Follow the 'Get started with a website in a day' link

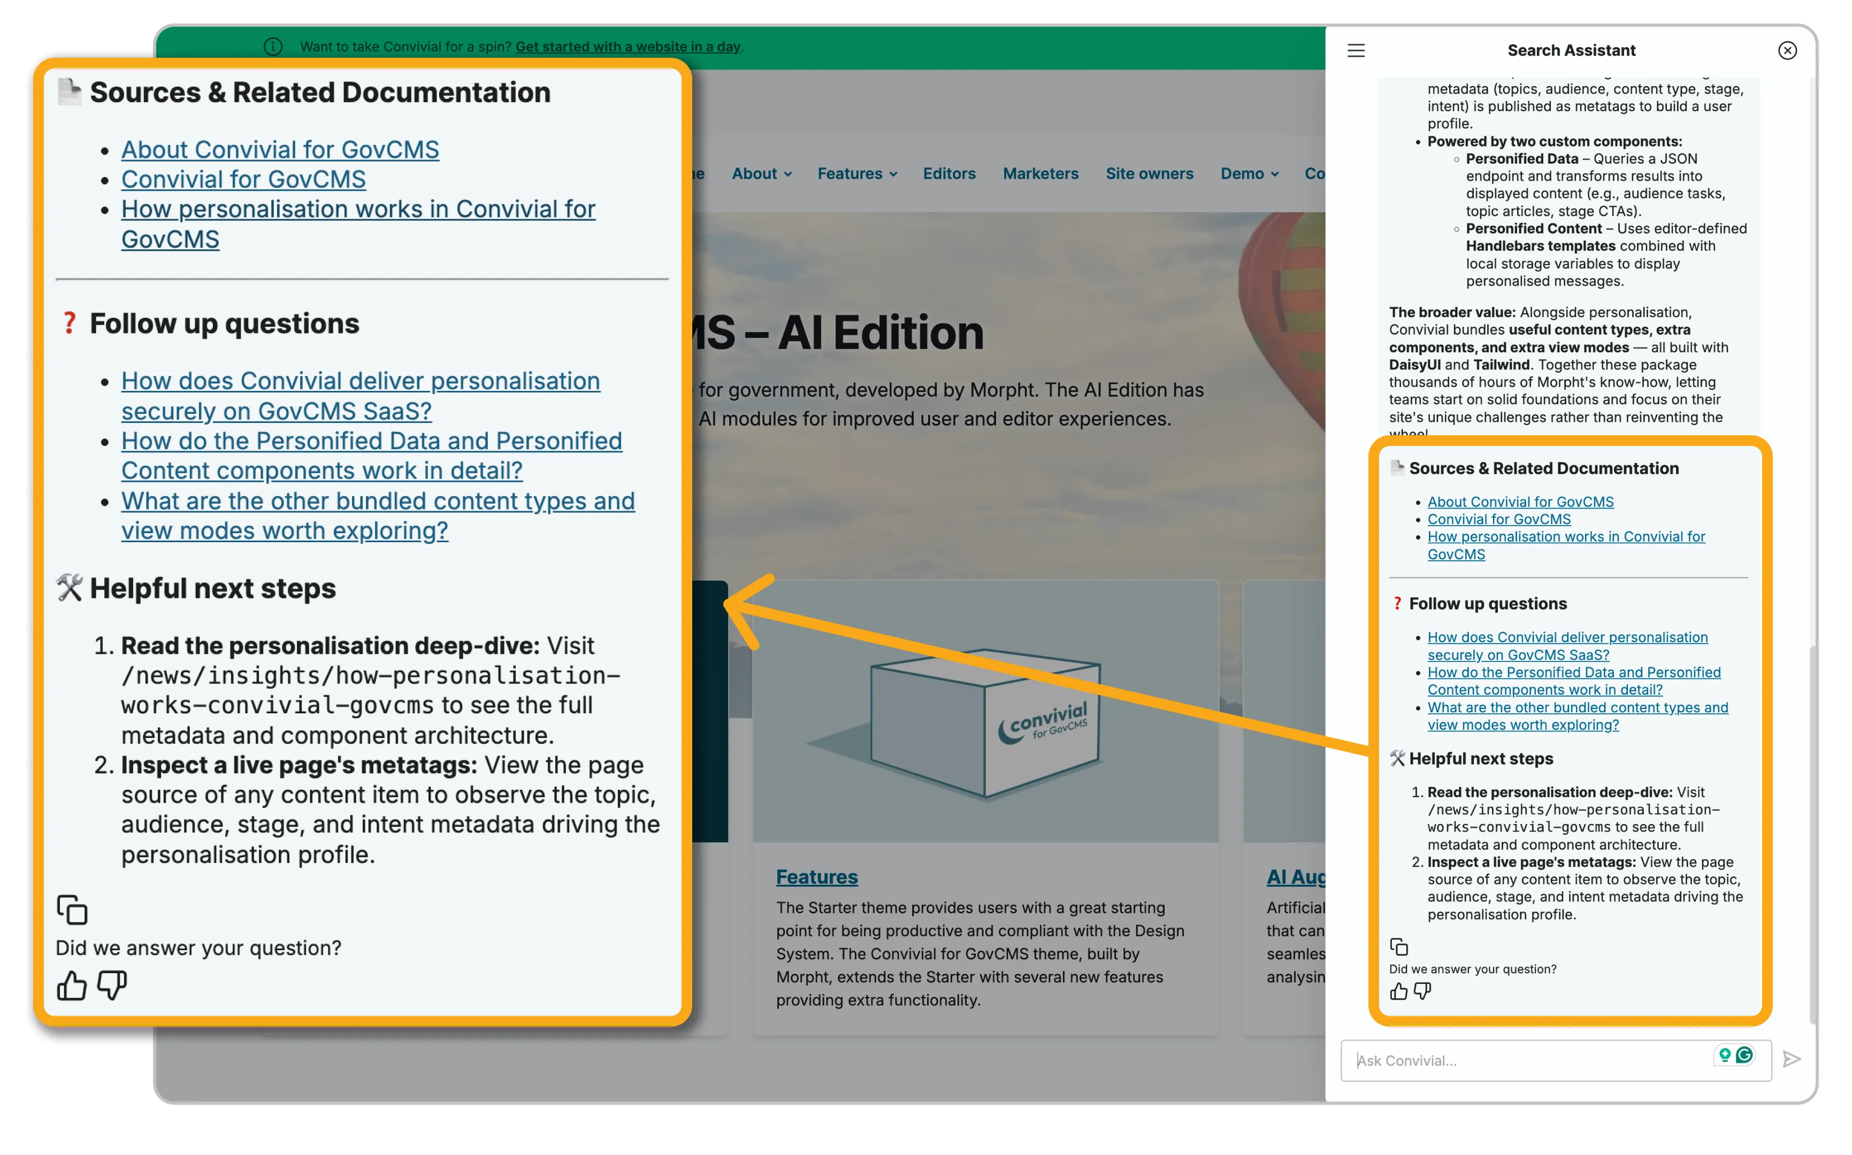point(627,47)
